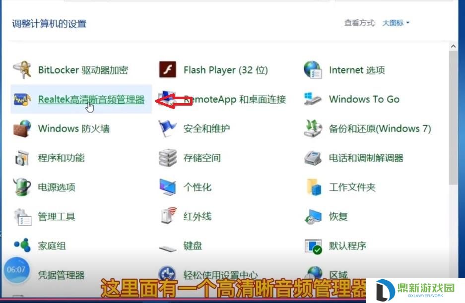Image resolution: width=465 pixels, height=303 pixels.
Task: Click the Realtek audio manager icon
Action: (x=22, y=100)
